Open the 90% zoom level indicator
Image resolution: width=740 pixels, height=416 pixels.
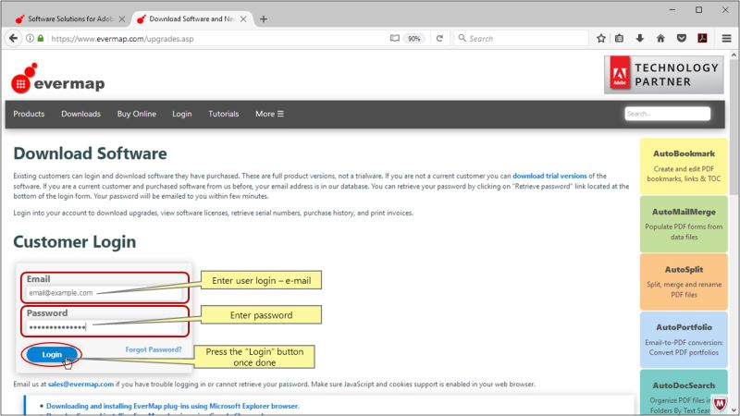click(413, 39)
